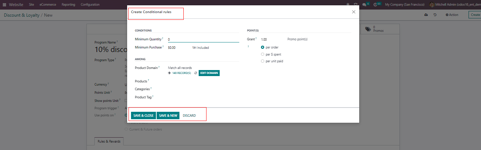Image resolution: width=481 pixels, height=150 pixels.
Task: Open the Action gear dropdown
Action: 452,15
